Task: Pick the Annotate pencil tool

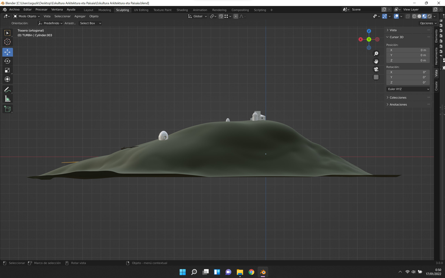Action: [7, 90]
